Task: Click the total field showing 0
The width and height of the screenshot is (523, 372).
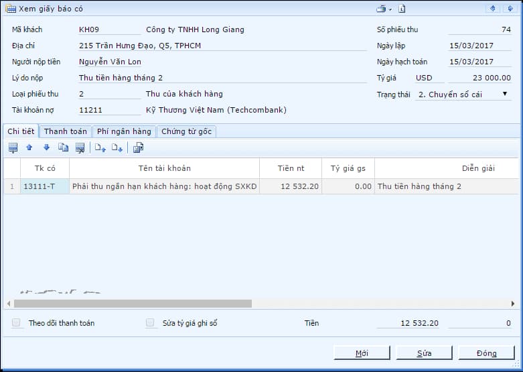Action: [x=479, y=323]
